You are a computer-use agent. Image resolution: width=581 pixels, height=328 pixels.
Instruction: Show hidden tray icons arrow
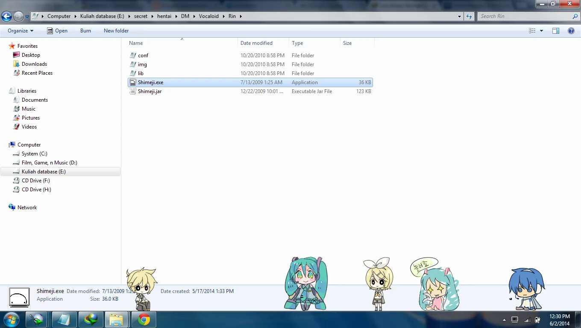504,319
